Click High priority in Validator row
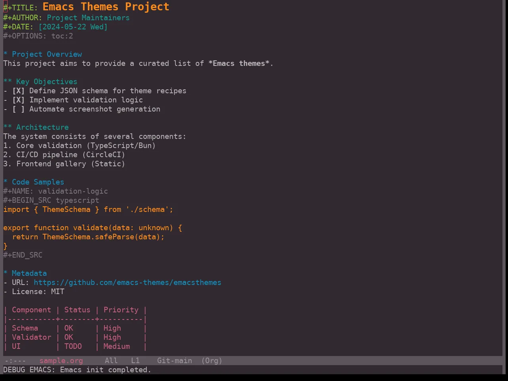The width and height of the screenshot is (508, 381). [x=112, y=337]
